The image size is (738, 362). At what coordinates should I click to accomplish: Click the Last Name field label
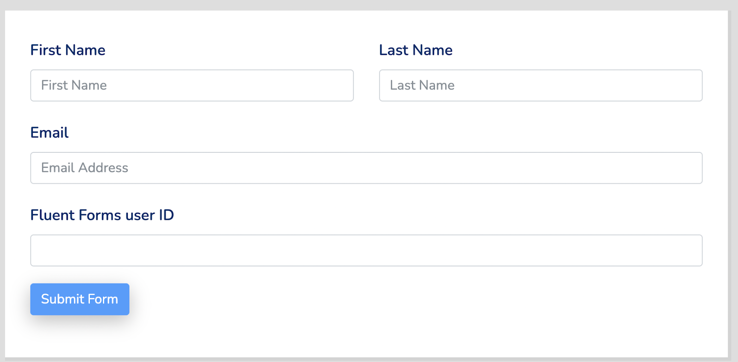(416, 50)
